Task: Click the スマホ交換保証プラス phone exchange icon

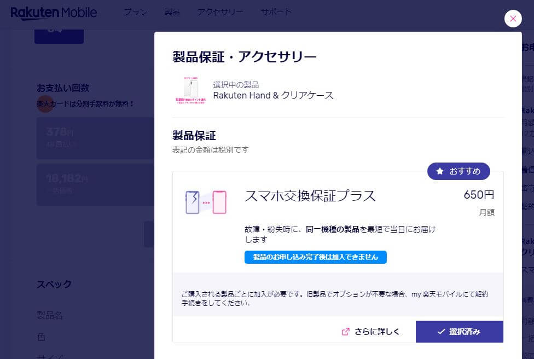Action: point(206,202)
